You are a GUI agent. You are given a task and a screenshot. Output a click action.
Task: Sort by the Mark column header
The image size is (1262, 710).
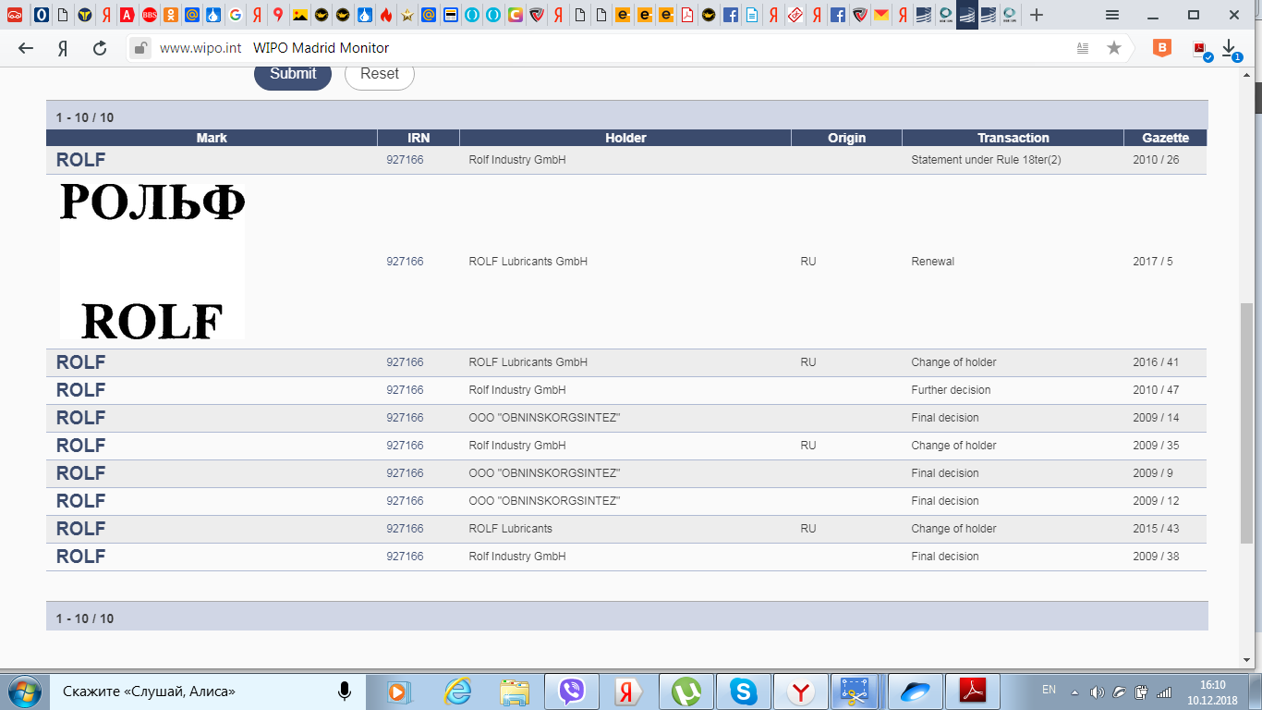[212, 138]
